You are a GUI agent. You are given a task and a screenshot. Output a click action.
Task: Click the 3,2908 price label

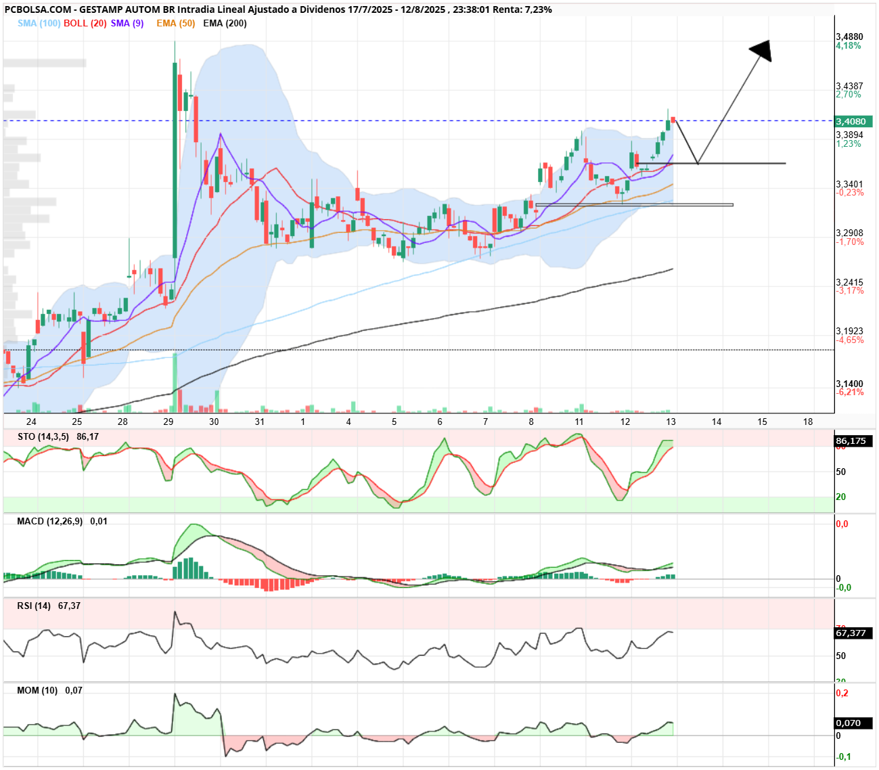tap(849, 233)
